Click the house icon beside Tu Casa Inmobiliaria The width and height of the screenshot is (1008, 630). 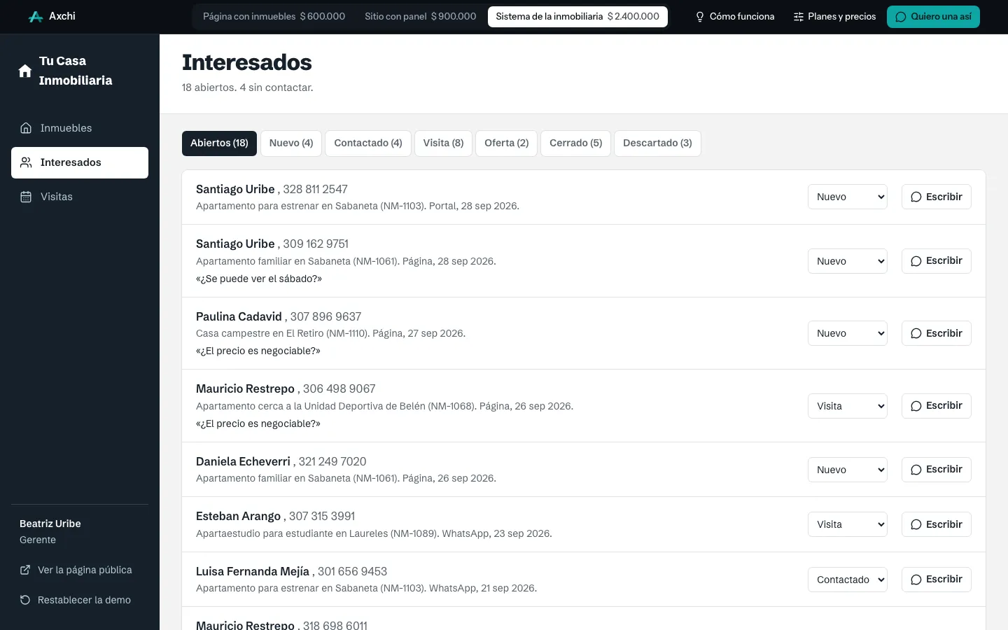tap(25, 71)
